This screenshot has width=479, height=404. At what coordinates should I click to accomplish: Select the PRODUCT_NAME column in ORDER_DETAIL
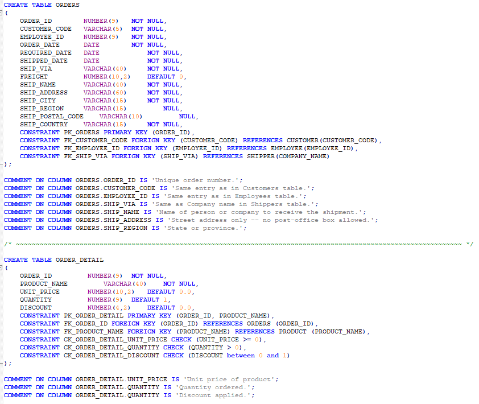click(46, 283)
